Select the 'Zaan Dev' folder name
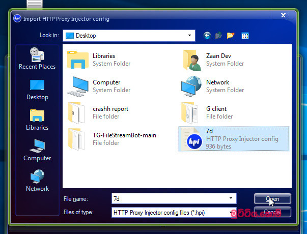Viewport: 307px width, 234px height. (218, 56)
